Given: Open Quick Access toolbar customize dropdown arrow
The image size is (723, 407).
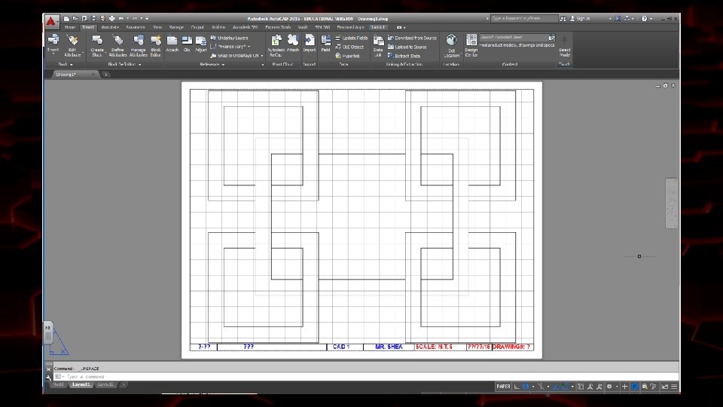Looking at the screenshot, I should click(x=147, y=19).
